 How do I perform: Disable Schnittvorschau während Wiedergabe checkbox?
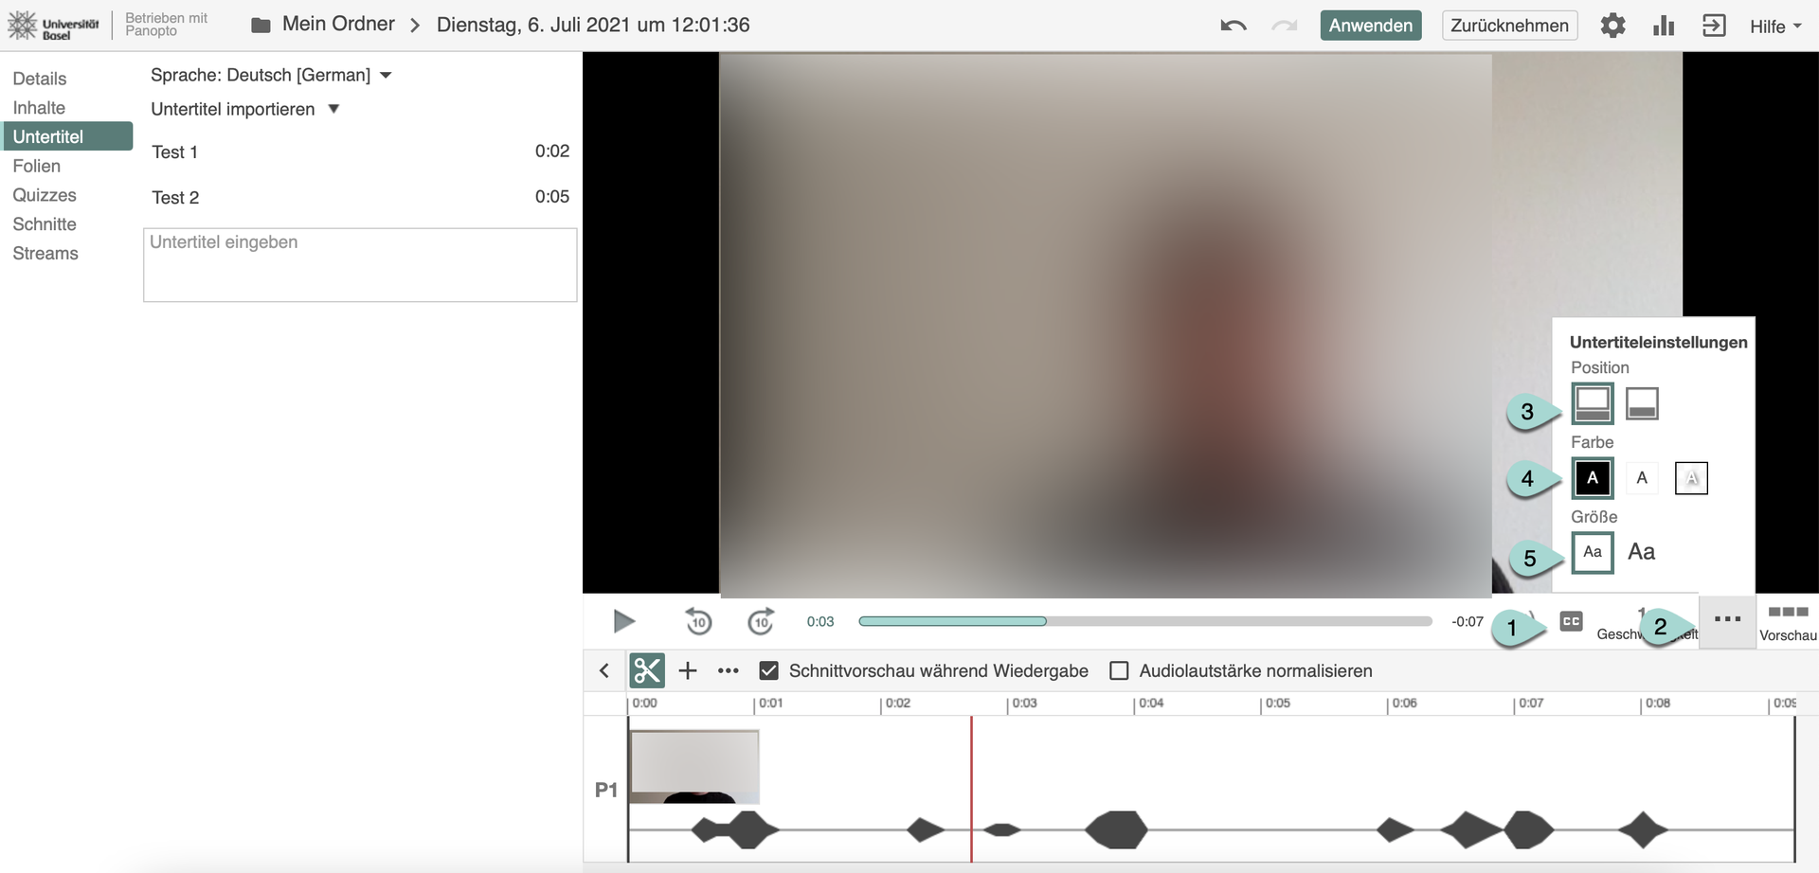pos(769,670)
